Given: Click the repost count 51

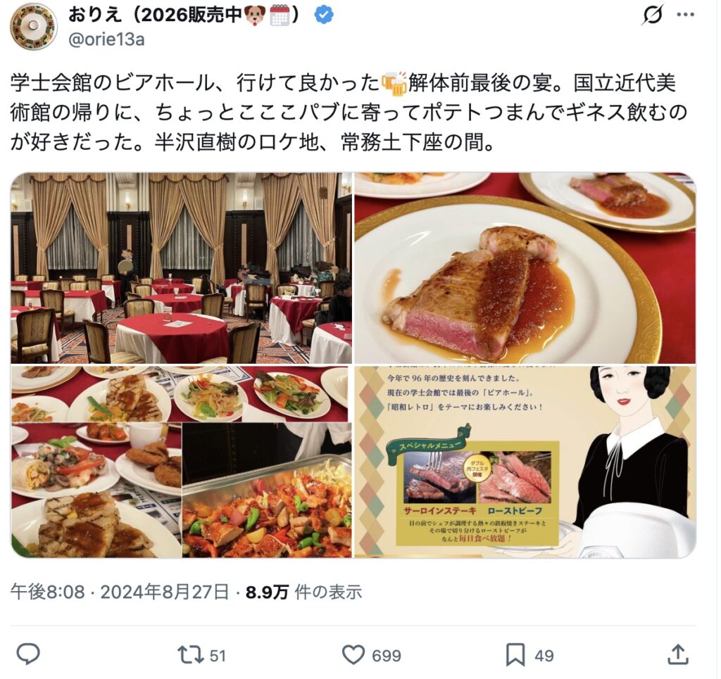Looking at the screenshot, I should pos(218,656).
